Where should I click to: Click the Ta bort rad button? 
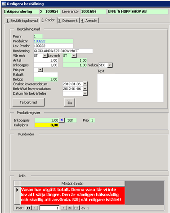pos(28,102)
